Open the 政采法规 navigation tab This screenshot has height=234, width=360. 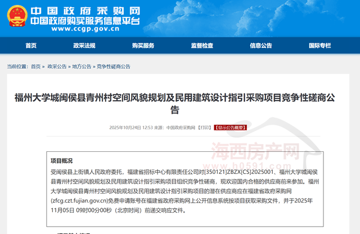[86, 46]
